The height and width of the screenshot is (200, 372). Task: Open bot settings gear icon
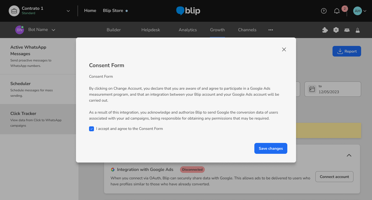click(336, 30)
